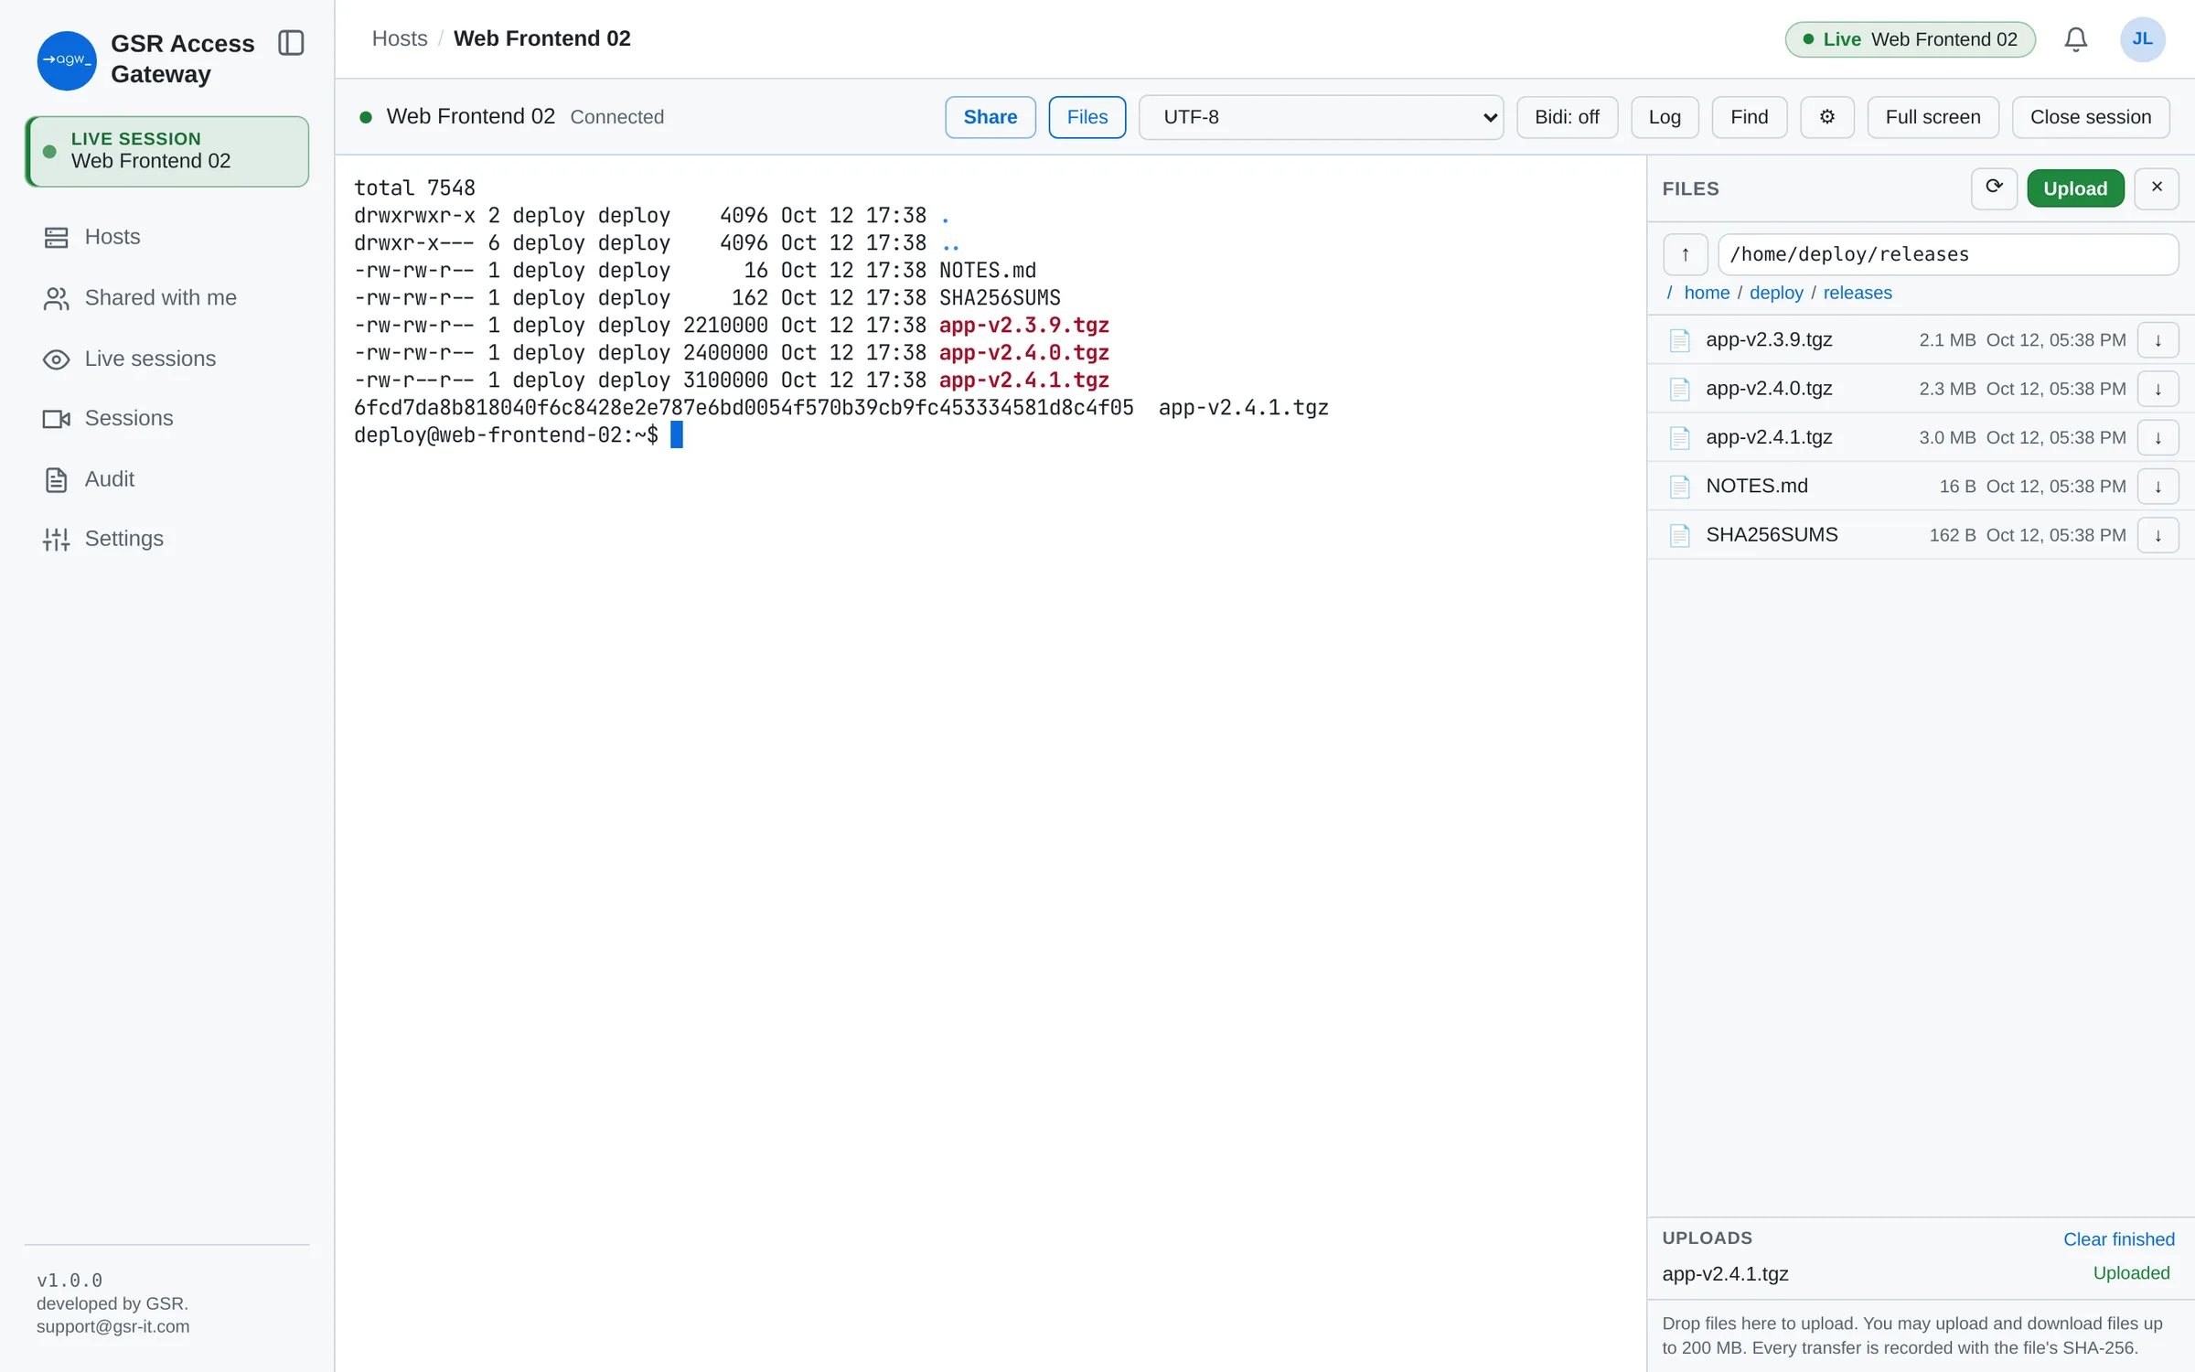Click the Live Web Frontend 02 badge
2195x1372 pixels.
(1910, 39)
